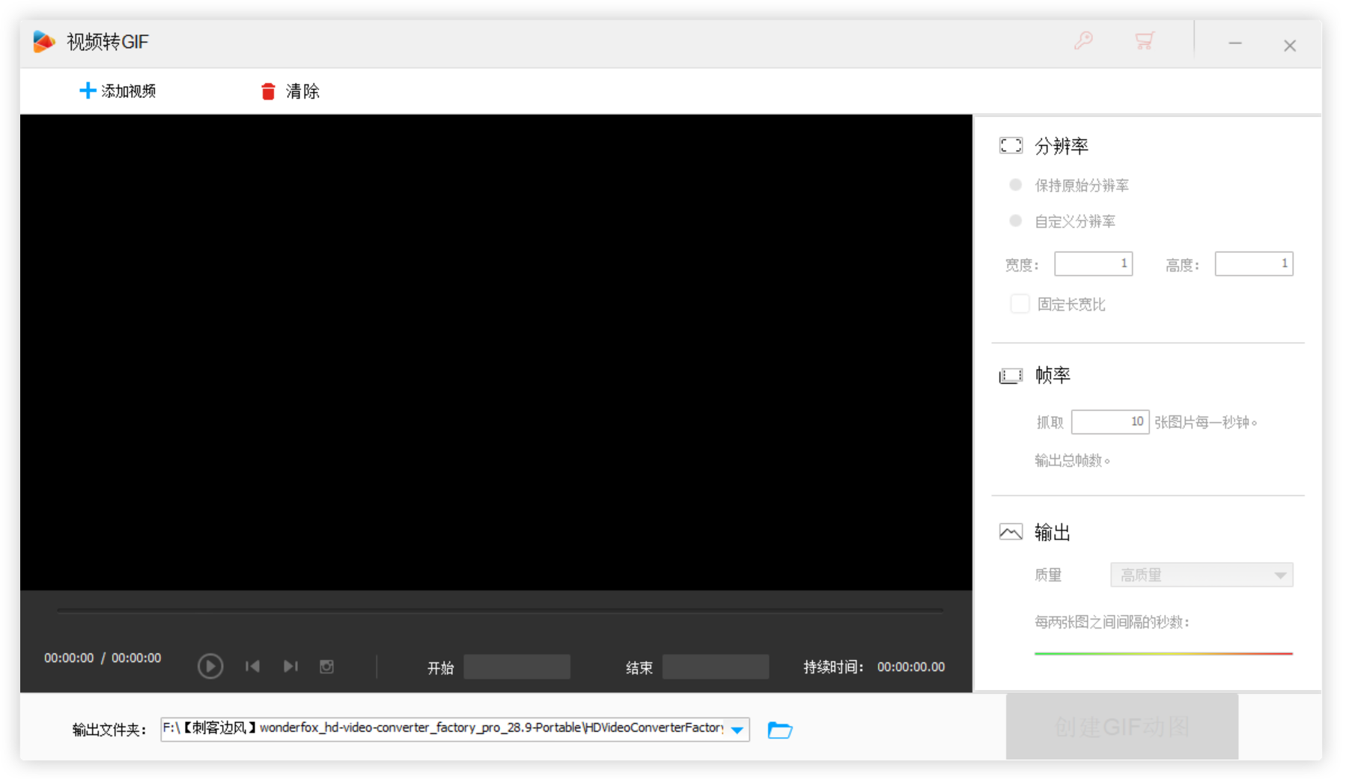Open the browse folder icon
Image resolution: width=1346 pixels, height=779 pixels.
pos(780,730)
